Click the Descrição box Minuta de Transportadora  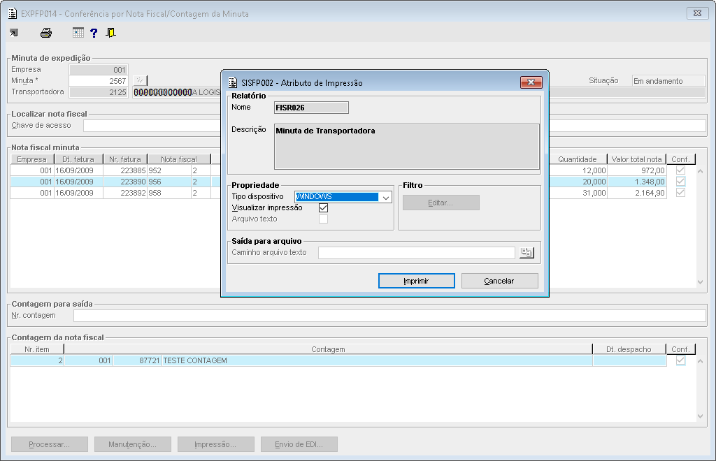pyautogui.click(x=406, y=147)
